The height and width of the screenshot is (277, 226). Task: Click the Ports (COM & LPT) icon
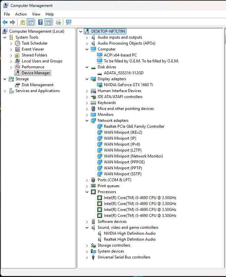[x=93, y=180]
